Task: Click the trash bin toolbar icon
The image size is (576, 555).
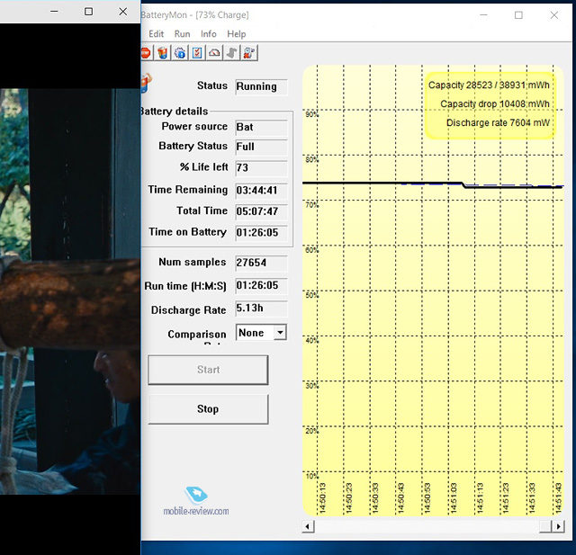Action: 163,53
